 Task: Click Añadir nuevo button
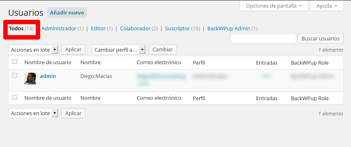(x=67, y=13)
